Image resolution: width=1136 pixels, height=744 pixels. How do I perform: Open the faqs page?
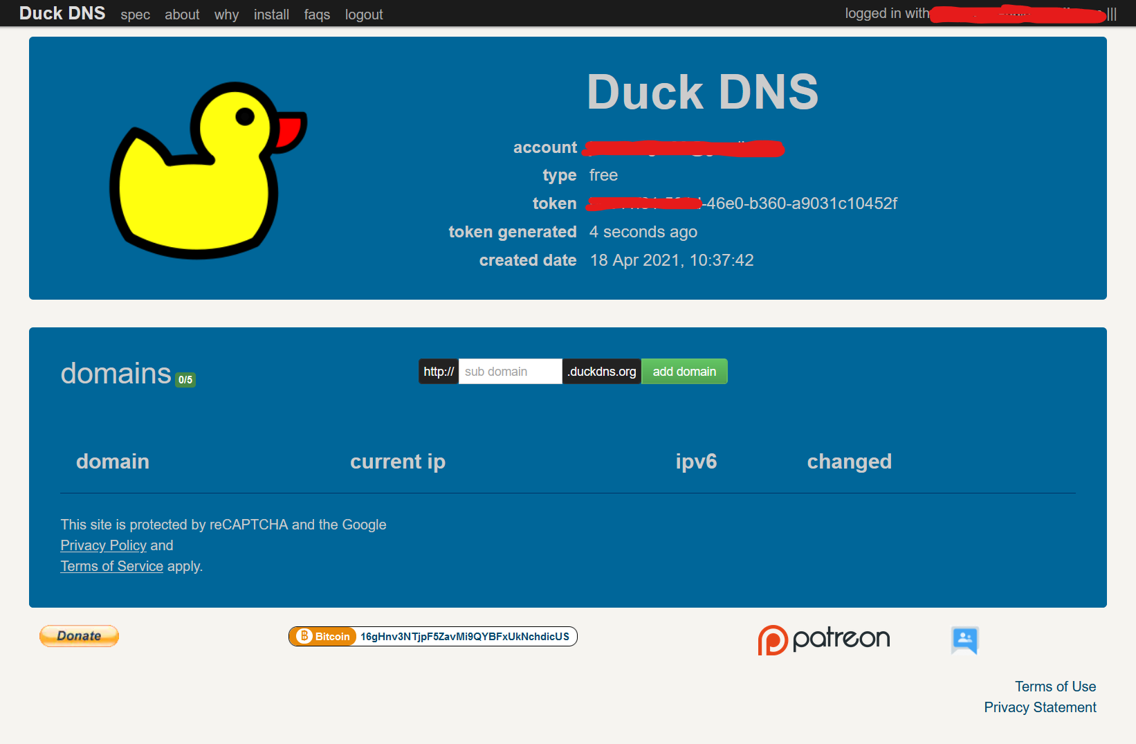[317, 15]
